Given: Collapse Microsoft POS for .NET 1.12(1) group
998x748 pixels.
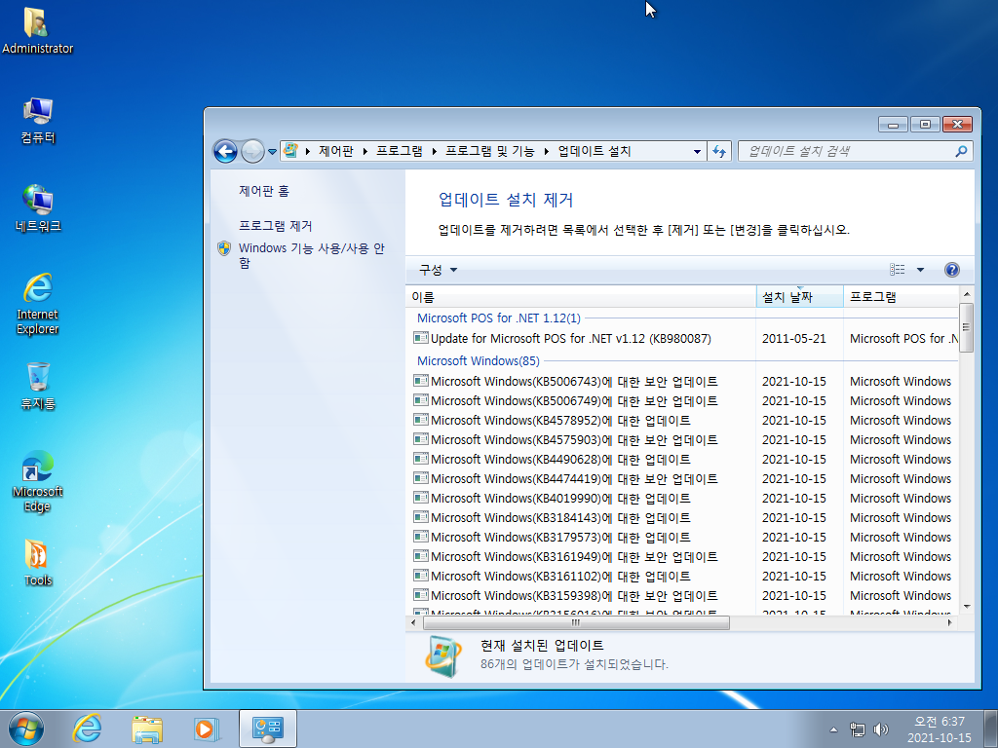Looking at the screenshot, I should tap(498, 318).
